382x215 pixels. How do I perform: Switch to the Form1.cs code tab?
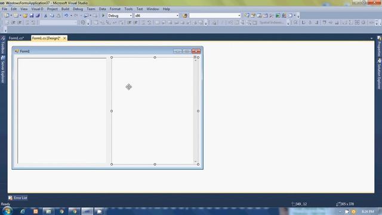click(x=17, y=38)
